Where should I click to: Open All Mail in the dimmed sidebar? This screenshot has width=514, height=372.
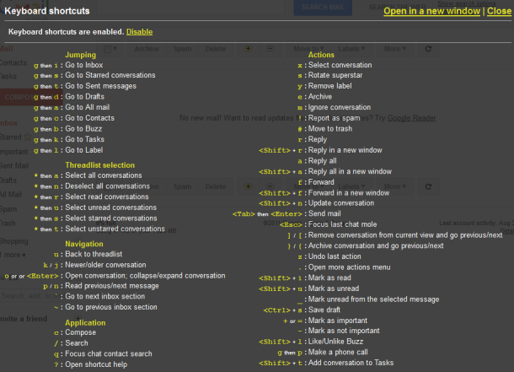(x=11, y=195)
